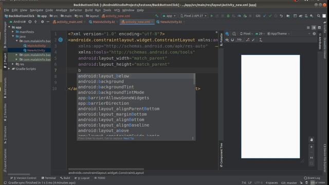The height and width of the screenshot is (185, 329).
Task: Open the VCS menu
Action: coord(117,10)
